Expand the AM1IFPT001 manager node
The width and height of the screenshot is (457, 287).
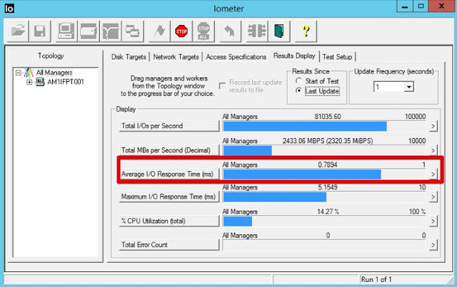tap(29, 82)
